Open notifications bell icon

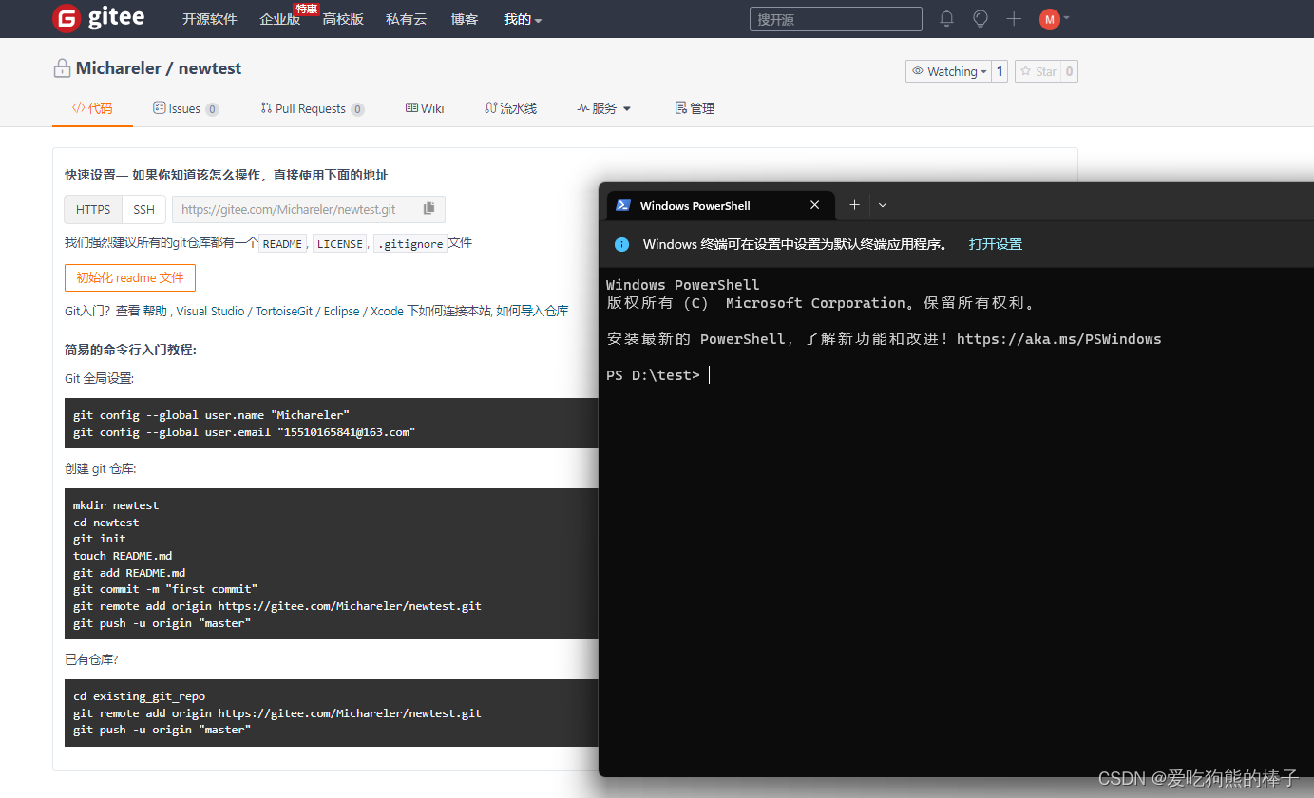point(946,18)
